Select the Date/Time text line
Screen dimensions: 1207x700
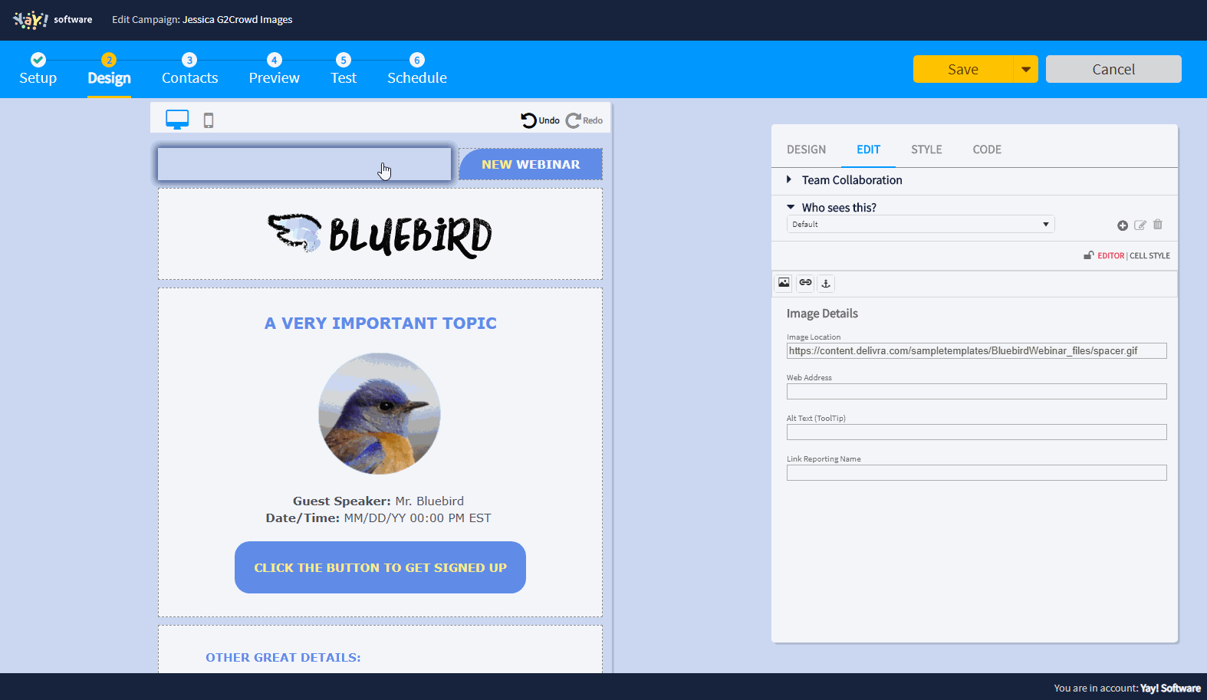[x=378, y=518]
